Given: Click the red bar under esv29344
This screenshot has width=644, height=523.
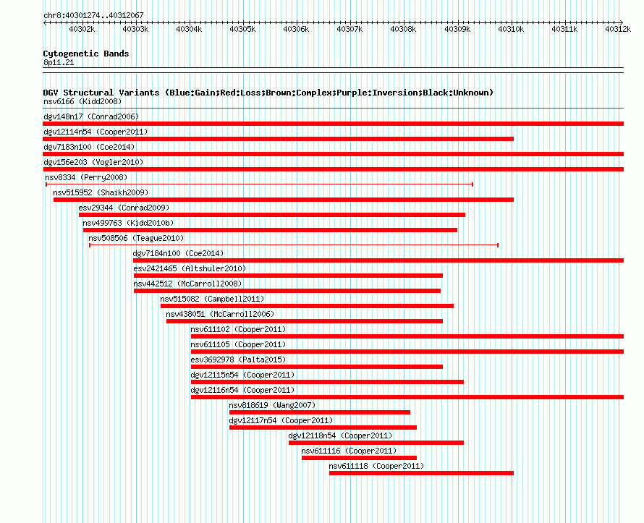Looking at the screenshot, I should tap(272, 215).
